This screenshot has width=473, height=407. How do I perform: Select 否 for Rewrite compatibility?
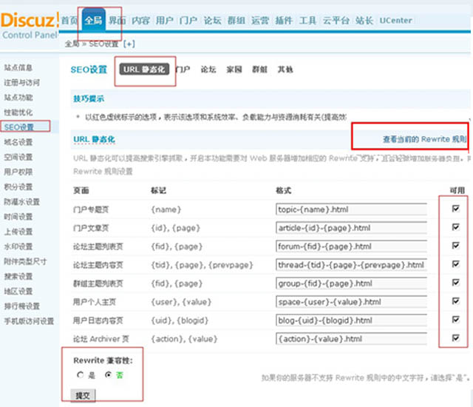tap(108, 375)
